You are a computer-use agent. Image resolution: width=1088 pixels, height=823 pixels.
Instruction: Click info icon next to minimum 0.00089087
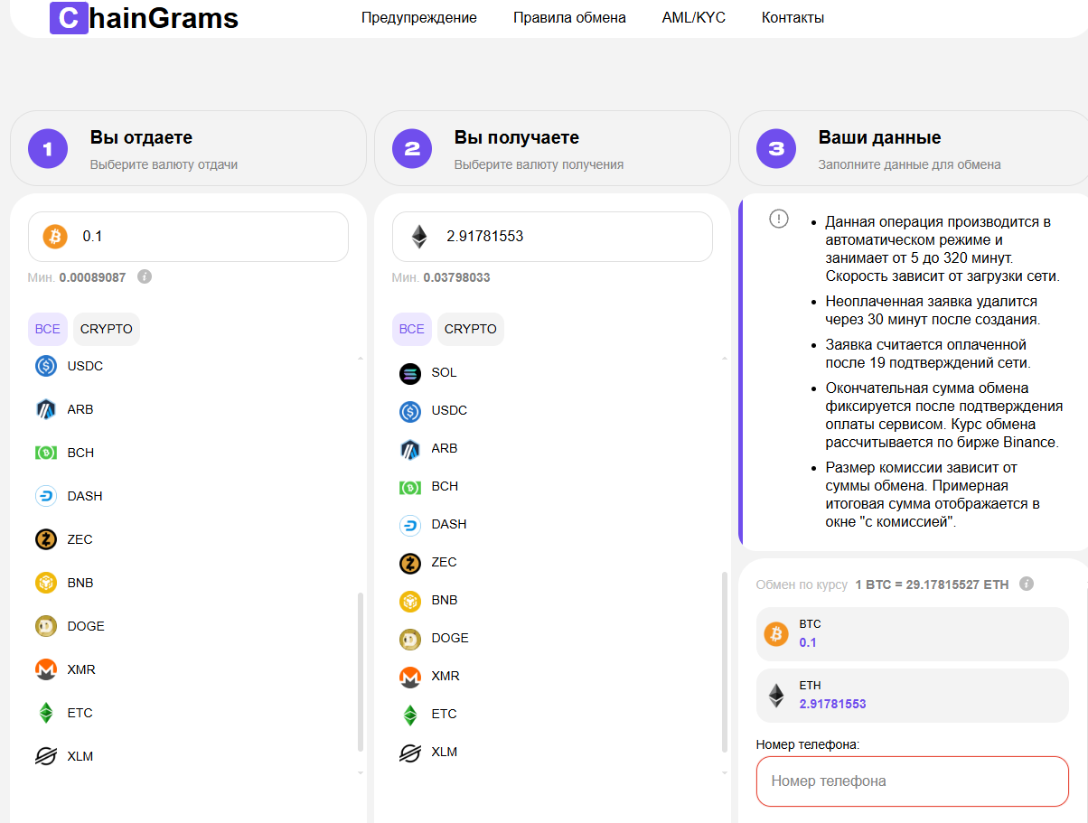(x=145, y=276)
